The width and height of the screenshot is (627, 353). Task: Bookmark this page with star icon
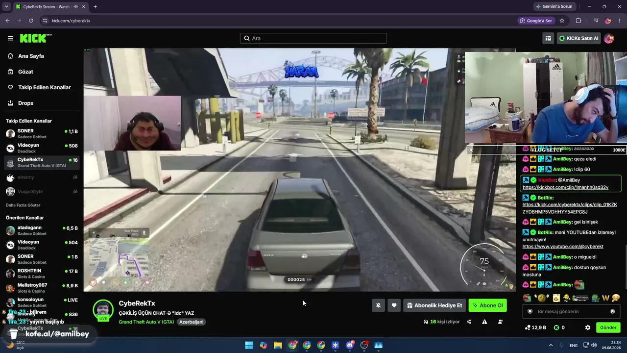pyautogui.click(x=562, y=21)
